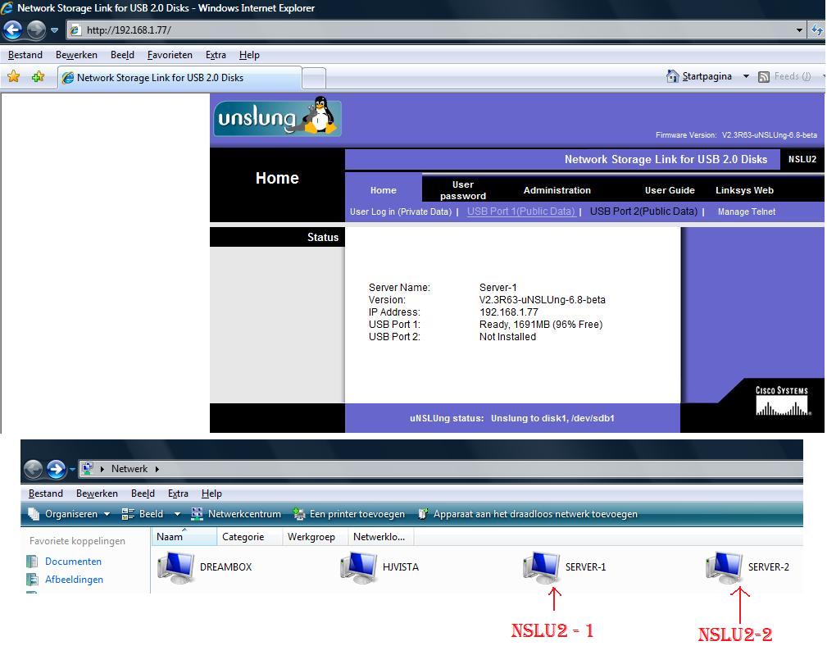
Task: Sort by the Naam column header
Action: pyautogui.click(x=184, y=537)
